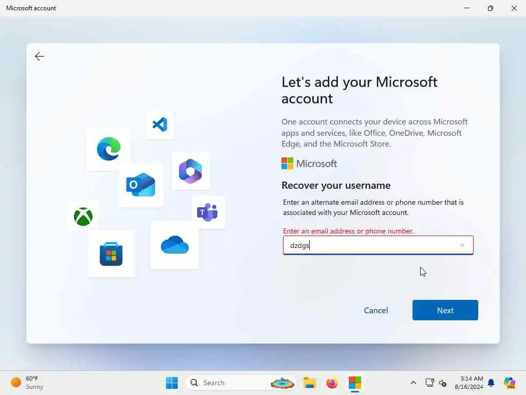Continue with the Next button
Viewport: 526px width, 395px height.
click(445, 310)
